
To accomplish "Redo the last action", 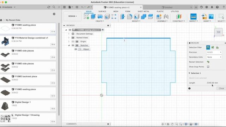I will 89,7.
